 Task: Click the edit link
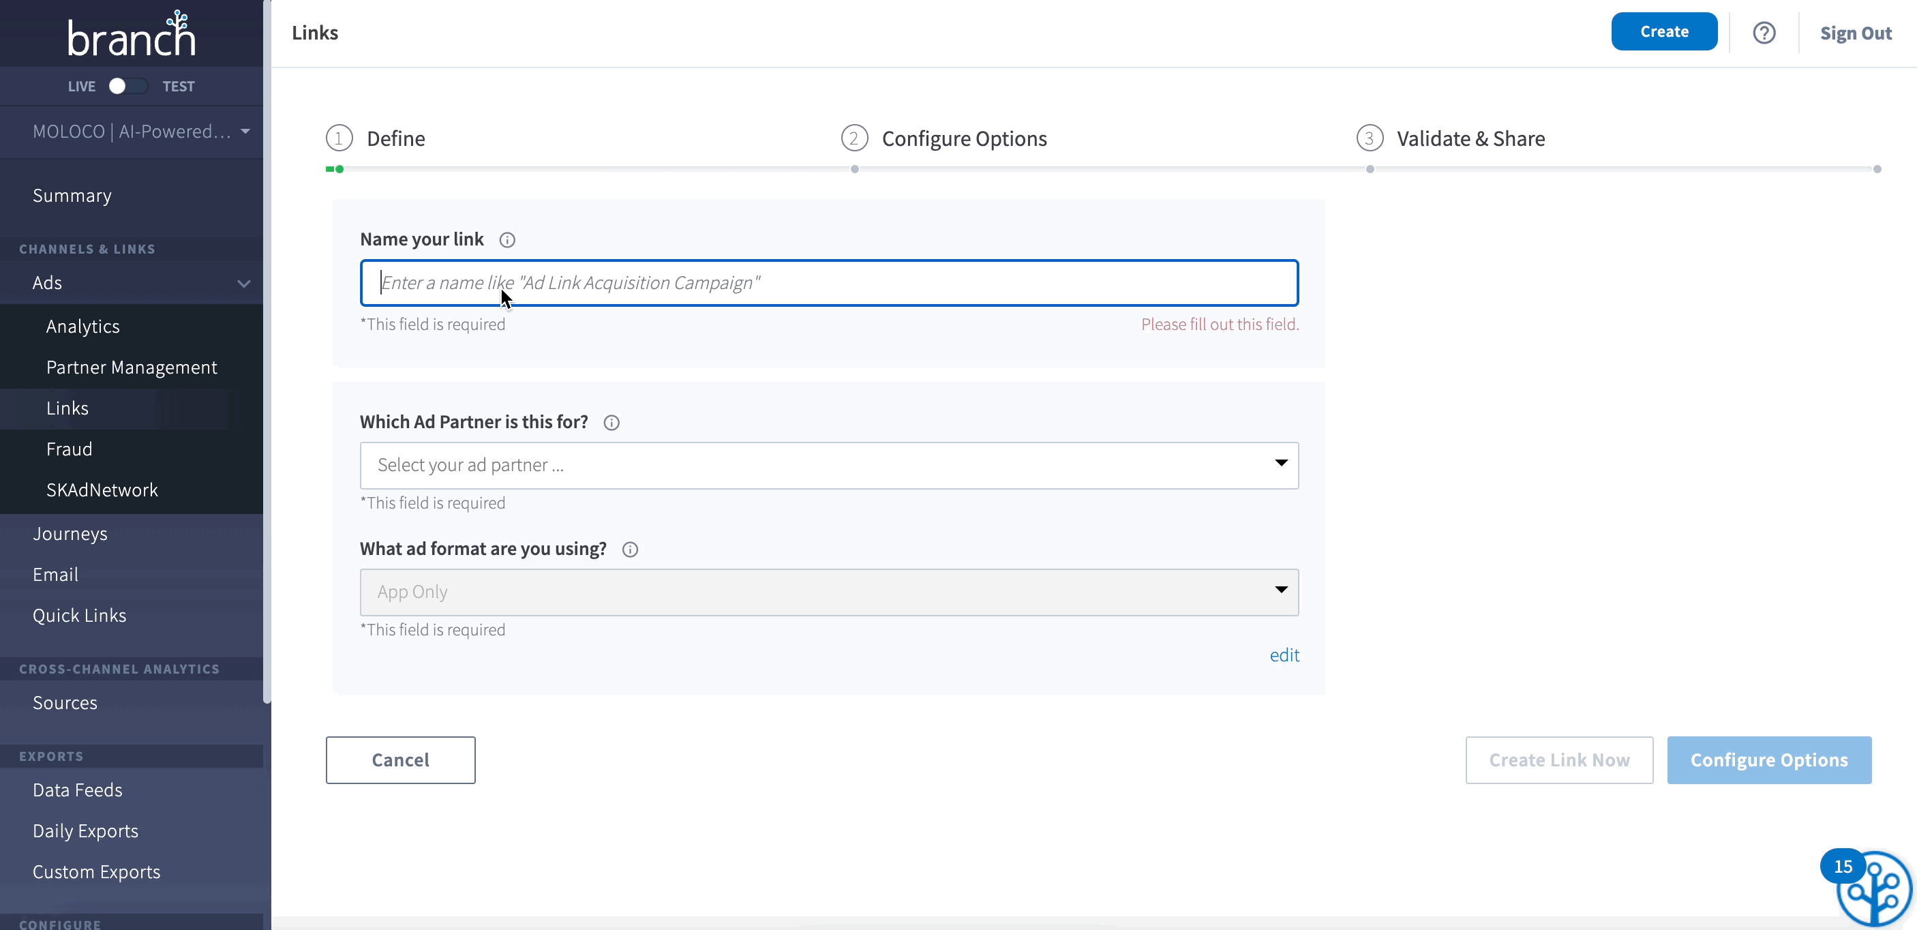pyautogui.click(x=1284, y=655)
